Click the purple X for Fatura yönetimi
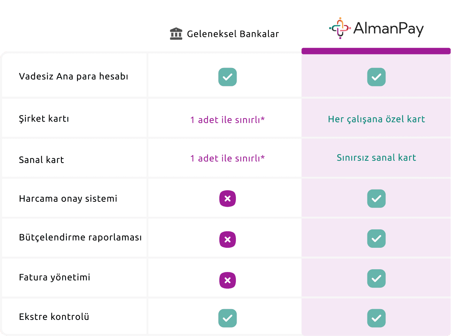Image resolution: width=451 pixels, height=336 pixels. click(x=227, y=280)
